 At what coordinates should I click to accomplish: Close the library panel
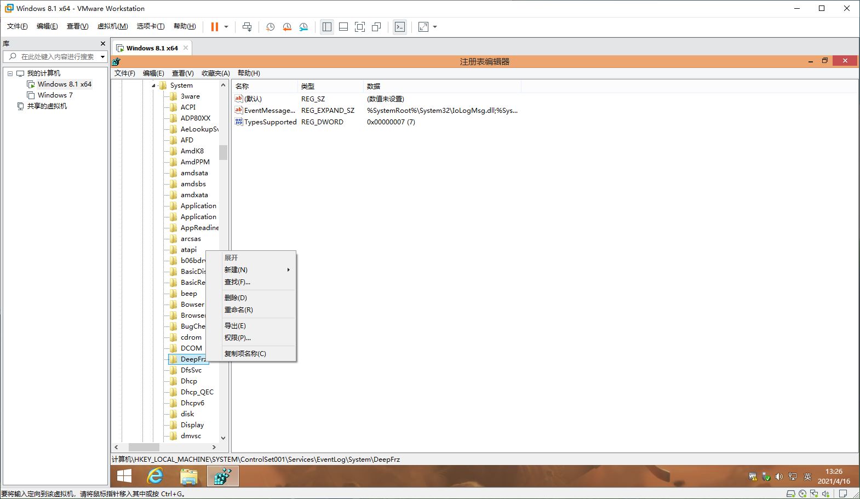[x=103, y=44]
